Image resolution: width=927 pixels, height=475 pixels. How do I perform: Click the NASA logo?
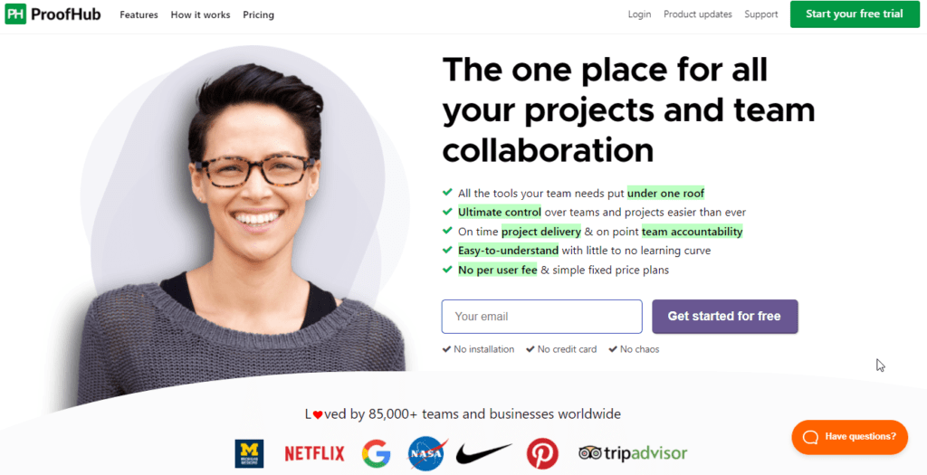tap(427, 453)
